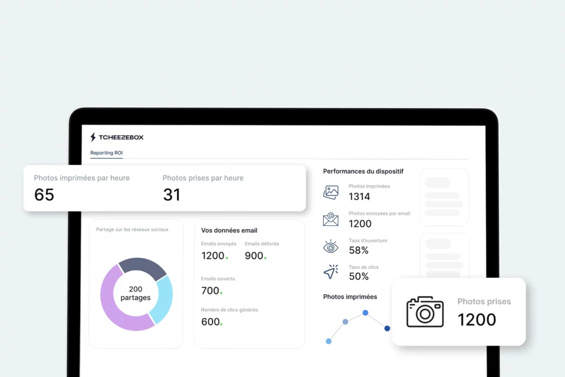Viewport: 565px width, 377px height.
Task: Click the Emails envoyés 1200 value
Action: pyautogui.click(x=213, y=256)
